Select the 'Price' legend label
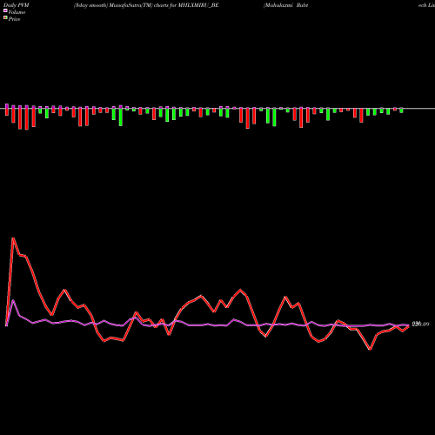435x435 pixels. (x=14, y=19)
